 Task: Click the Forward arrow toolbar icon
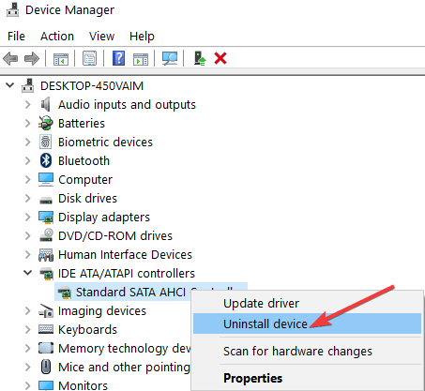32,58
